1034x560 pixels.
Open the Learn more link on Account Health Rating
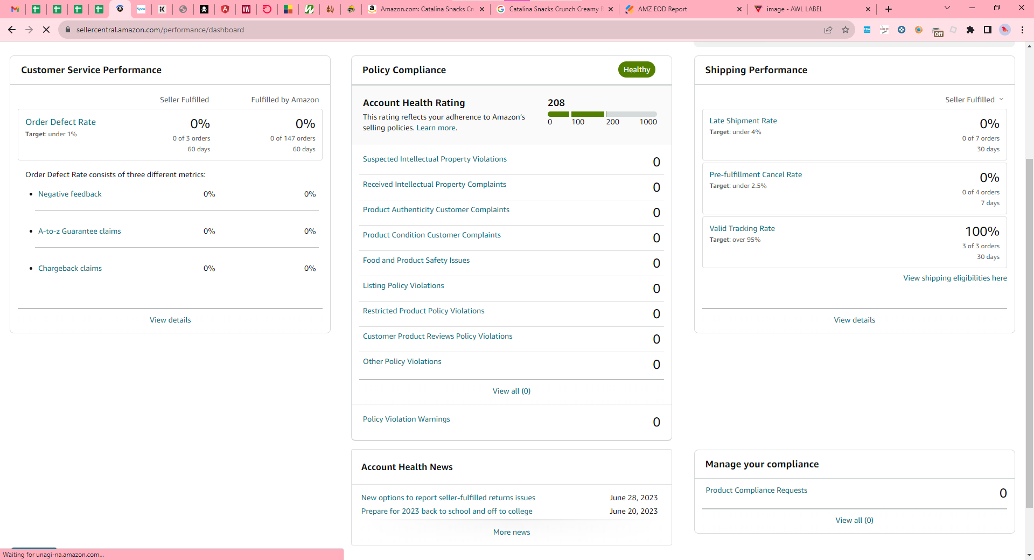coord(437,128)
